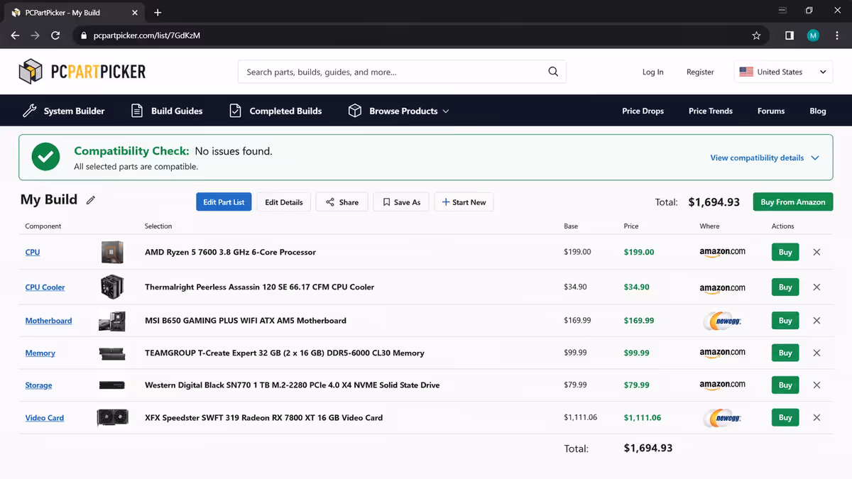Open the Video Card component link
This screenshot has width=852, height=479.
(x=44, y=418)
